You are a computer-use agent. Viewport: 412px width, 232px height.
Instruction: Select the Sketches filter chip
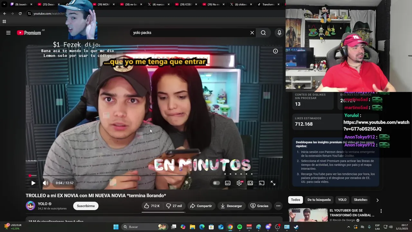pos(360,200)
